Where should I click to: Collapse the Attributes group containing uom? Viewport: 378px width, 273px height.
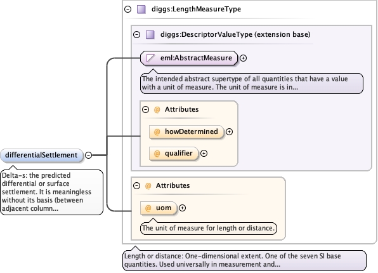[x=137, y=185]
